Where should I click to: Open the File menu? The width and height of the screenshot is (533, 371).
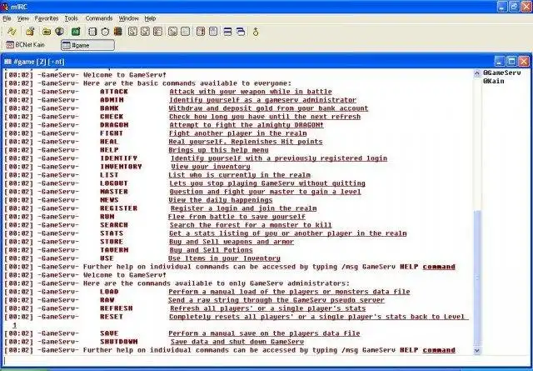[x=7, y=18]
